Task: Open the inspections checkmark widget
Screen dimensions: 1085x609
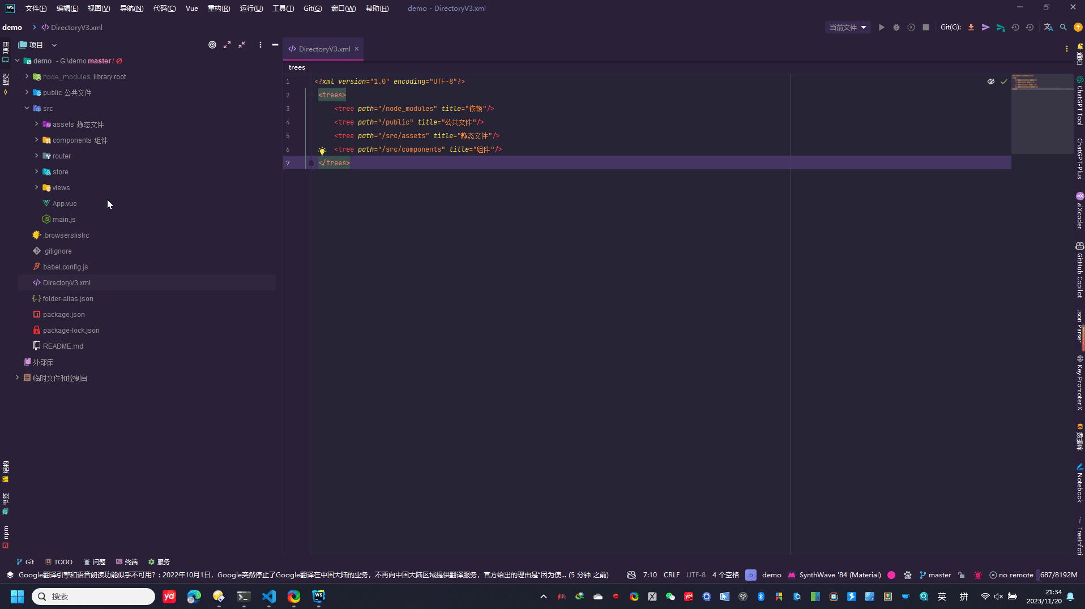Action: click(1004, 82)
